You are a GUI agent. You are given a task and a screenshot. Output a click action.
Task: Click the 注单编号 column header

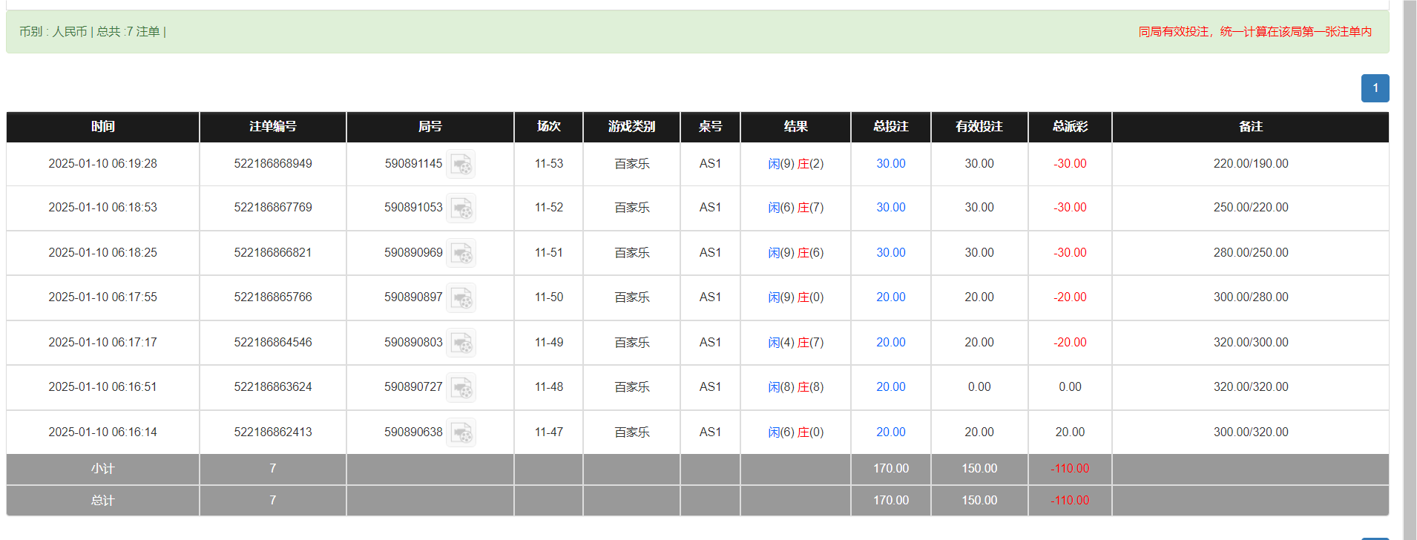pos(273,127)
